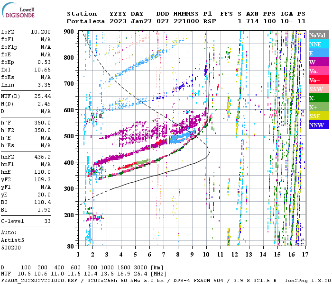Click the Lowell Digisonde logo
This screenshot has height=284, width=332.
(x=18, y=10)
